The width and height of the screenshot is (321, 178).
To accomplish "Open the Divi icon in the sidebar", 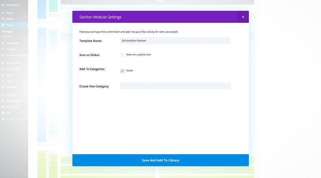I will pos(3,113).
